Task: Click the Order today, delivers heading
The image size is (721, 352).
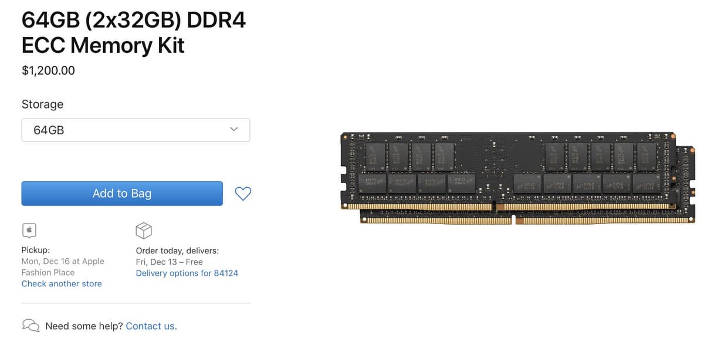Action: (177, 251)
